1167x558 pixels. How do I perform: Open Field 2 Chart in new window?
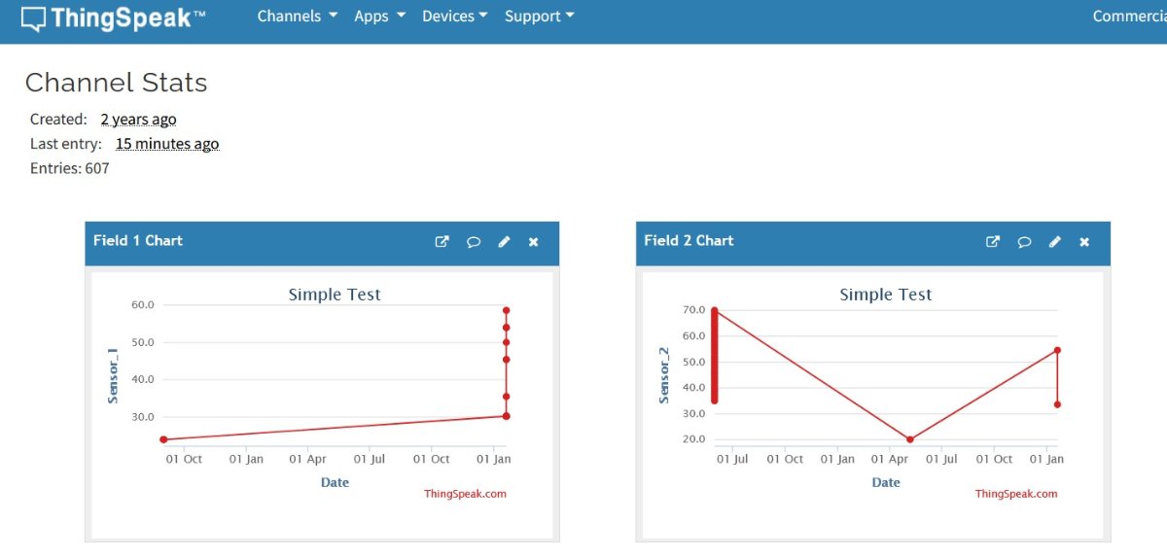(x=993, y=242)
